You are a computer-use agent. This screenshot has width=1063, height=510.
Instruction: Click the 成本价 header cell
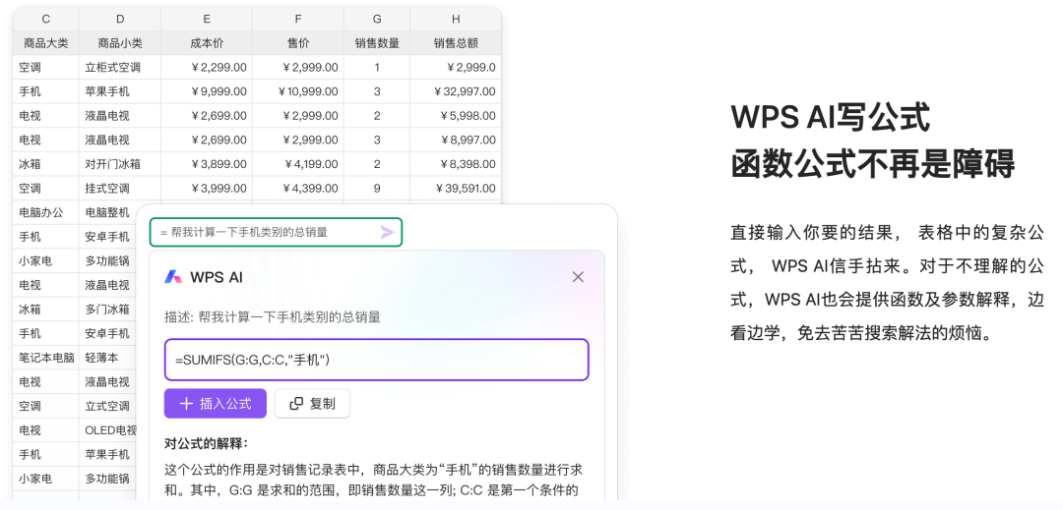coord(207,43)
